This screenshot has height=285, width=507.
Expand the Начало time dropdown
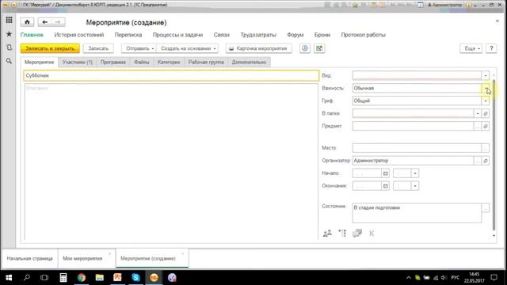(x=415, y=173)
